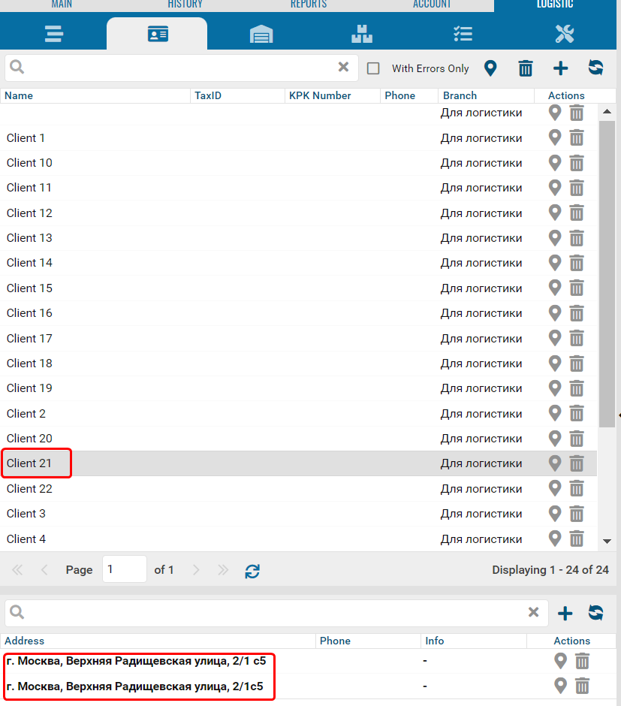This screenshot has height=706, width=621.
Task: Add a new address with plus icon
Action: click(x=565, y=613)
